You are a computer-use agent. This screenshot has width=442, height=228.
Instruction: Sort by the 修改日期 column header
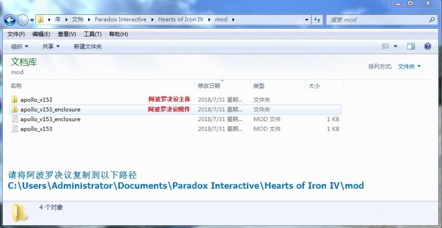[209, 86]
